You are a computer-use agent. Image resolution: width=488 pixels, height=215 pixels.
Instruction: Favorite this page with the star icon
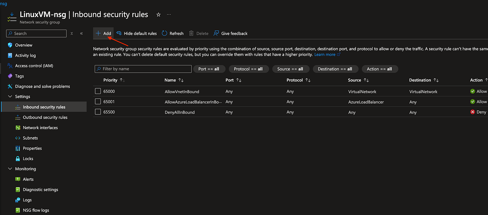click(159, 15)
